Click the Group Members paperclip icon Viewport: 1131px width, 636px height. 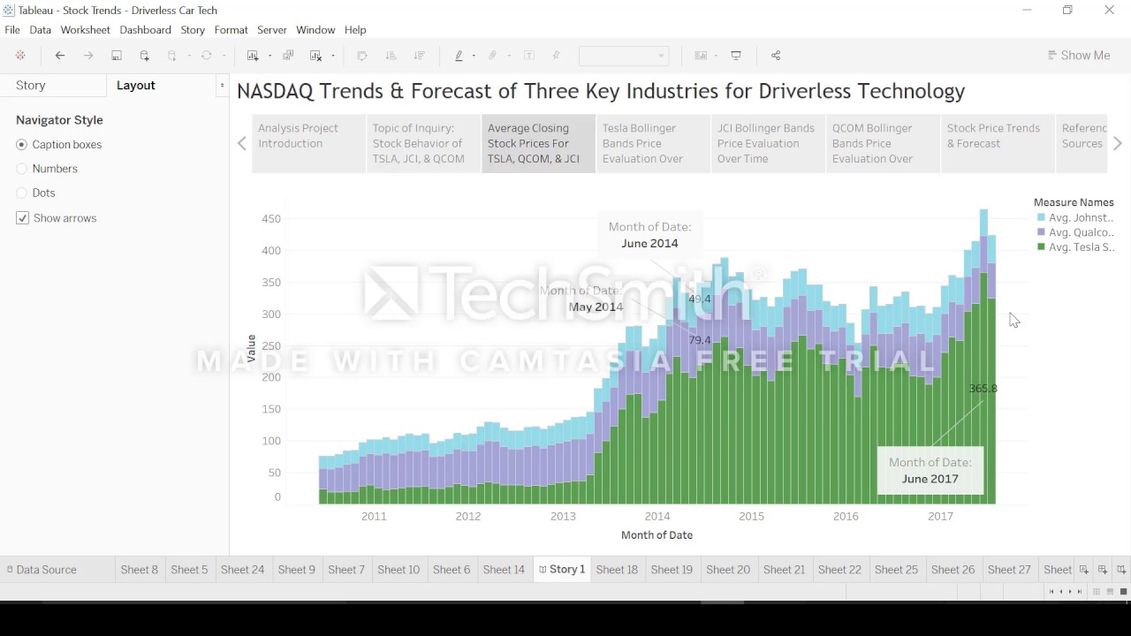click(x=493, y=56)
